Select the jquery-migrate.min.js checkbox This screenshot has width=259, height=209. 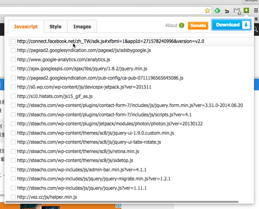coord(13,179)
